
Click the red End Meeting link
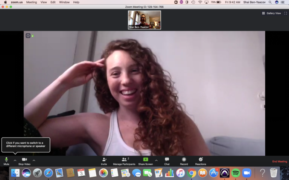click(280, 162)
